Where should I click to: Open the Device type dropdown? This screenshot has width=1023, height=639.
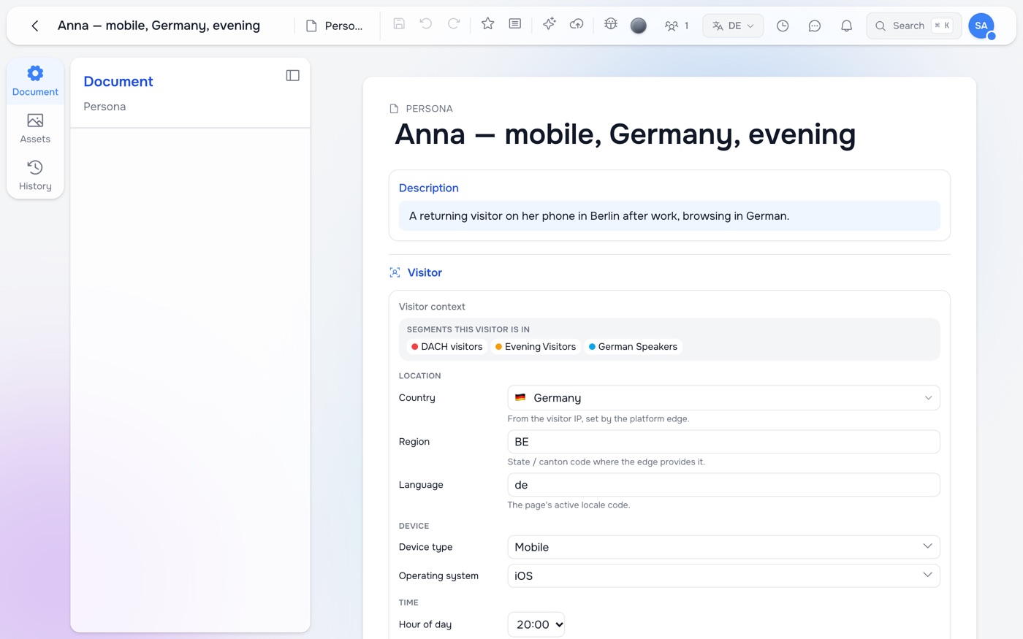point(723,547)
